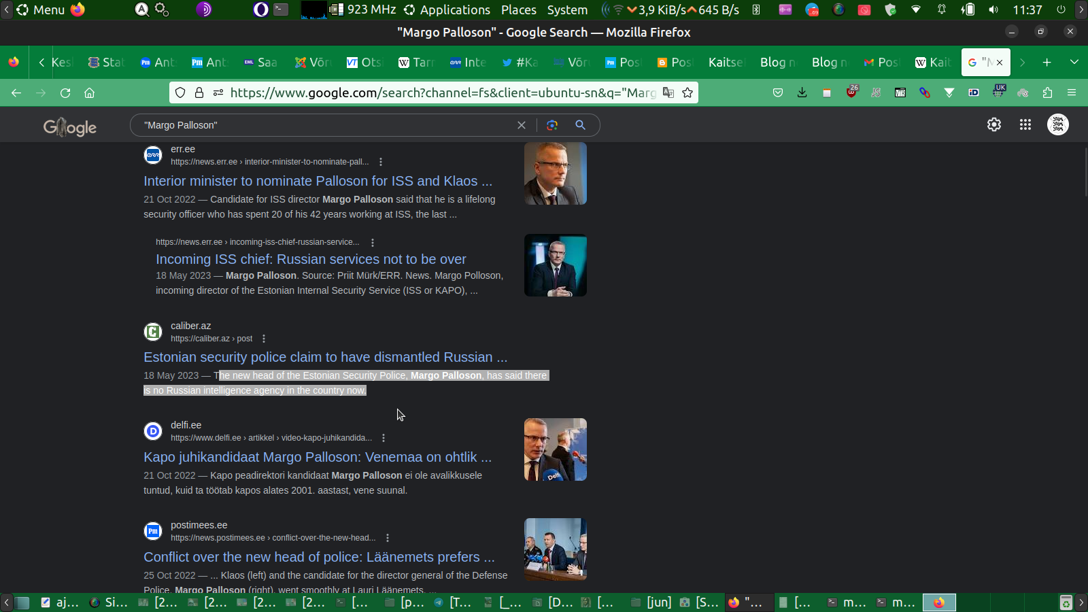This screenshot has height=612, width=1088.
Task: Switch to the "#Ka" Twitter tab
Action: point(520,62)
